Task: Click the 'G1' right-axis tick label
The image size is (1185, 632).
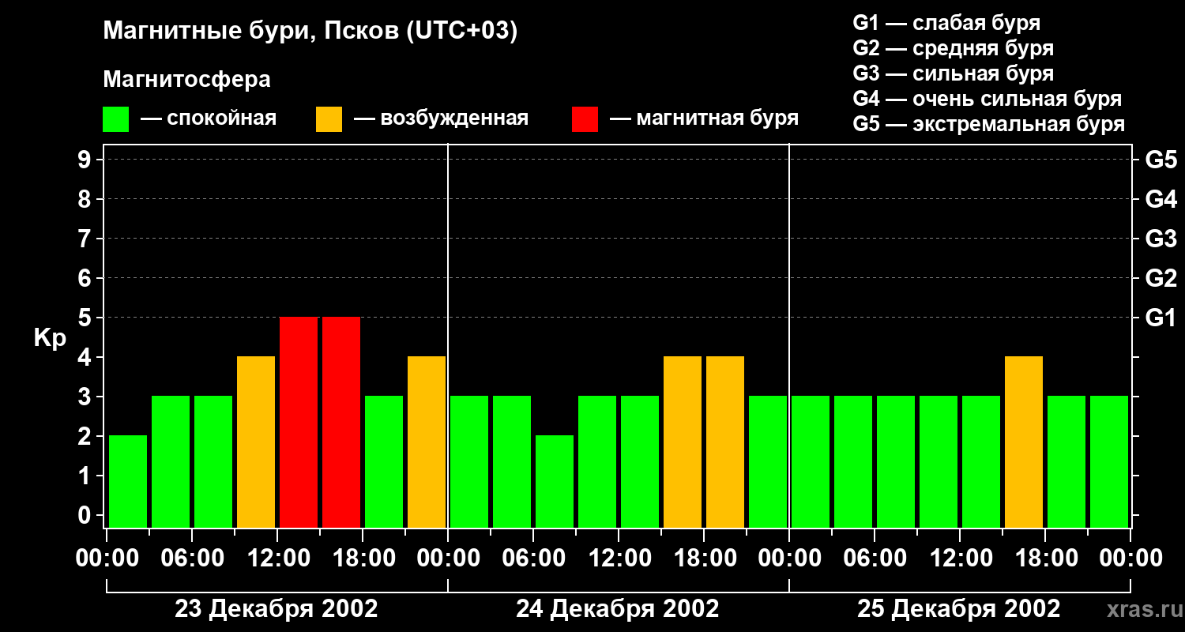Action: [1161, 318]
